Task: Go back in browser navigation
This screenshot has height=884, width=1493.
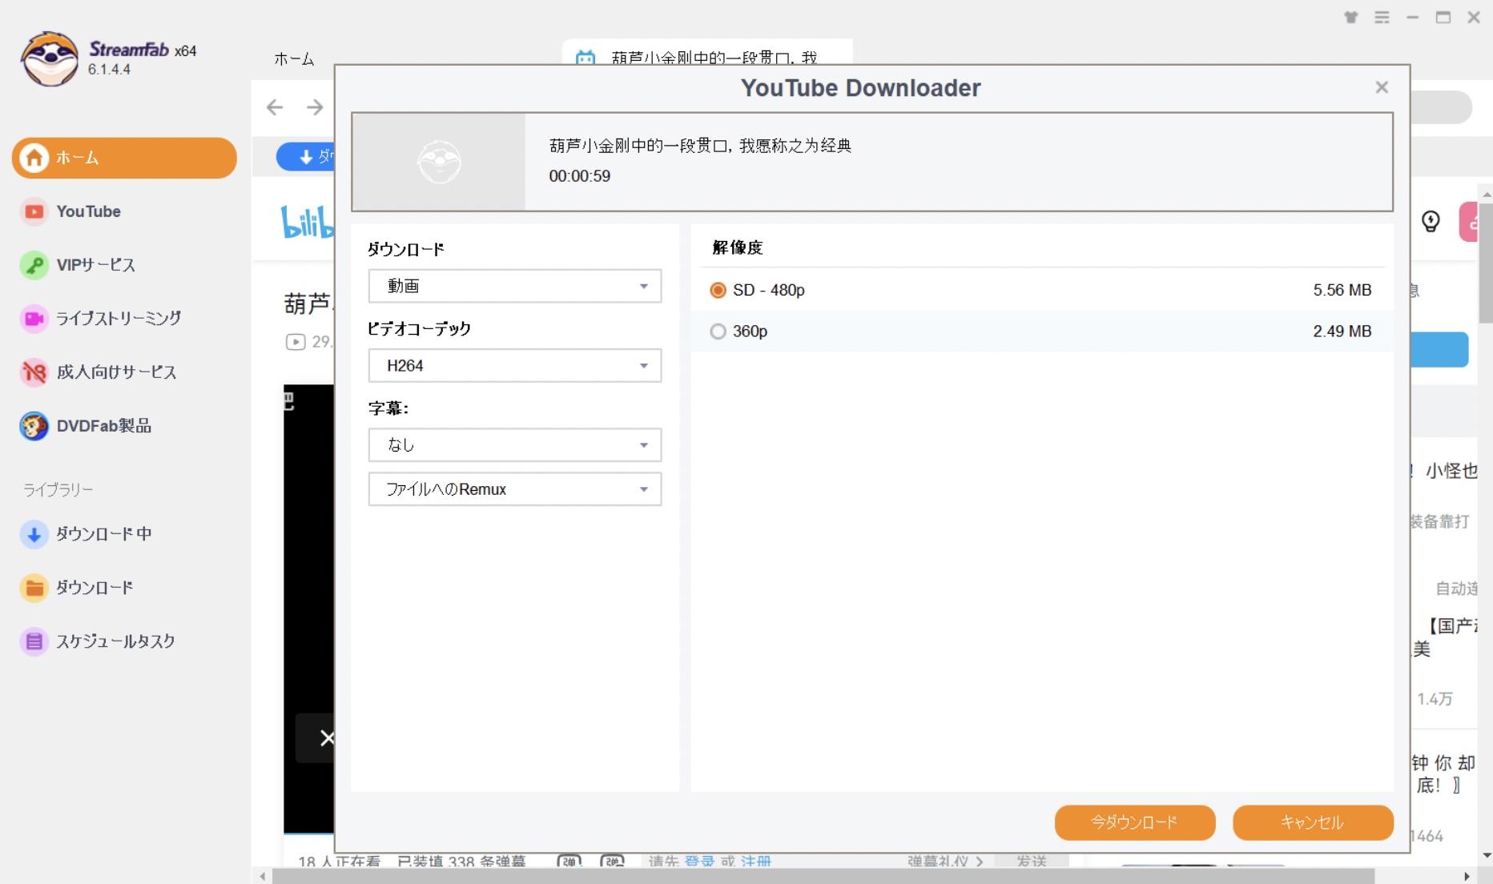Action: pos(275,107)
